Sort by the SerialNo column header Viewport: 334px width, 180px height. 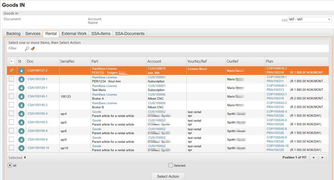tap(67, 61)
